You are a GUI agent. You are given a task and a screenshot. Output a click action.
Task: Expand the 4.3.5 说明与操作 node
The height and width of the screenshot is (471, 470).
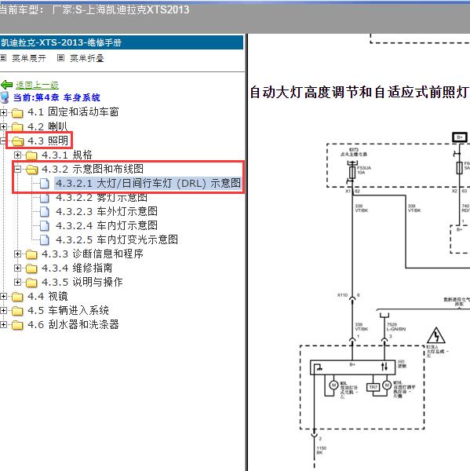[x=18, y=282]
